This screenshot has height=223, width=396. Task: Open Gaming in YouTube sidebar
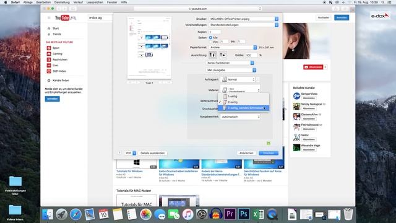58,54
